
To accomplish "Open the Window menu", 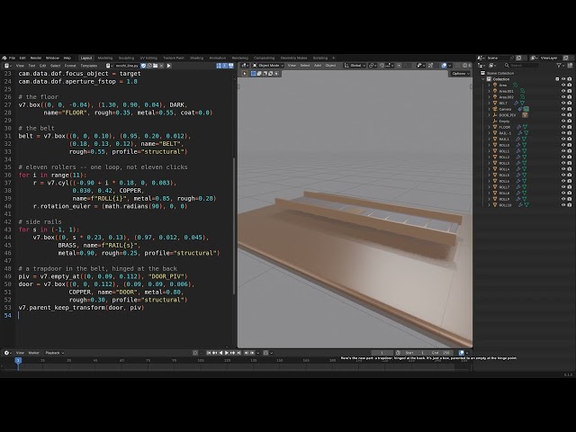I will tap(52, 58).
